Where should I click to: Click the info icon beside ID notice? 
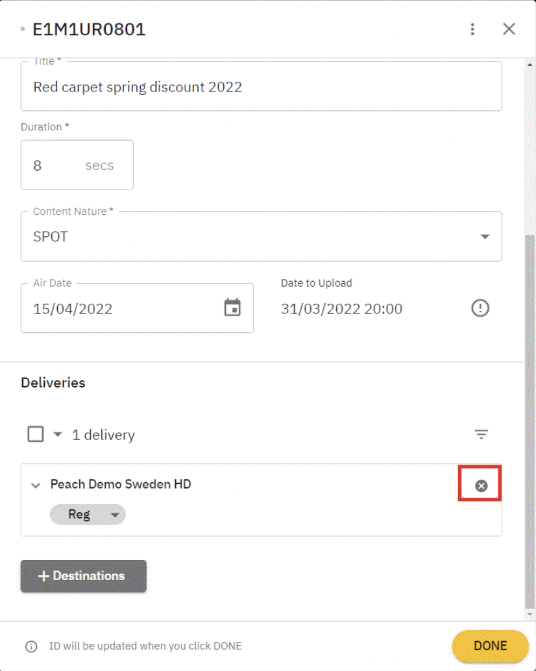point(31,646)
